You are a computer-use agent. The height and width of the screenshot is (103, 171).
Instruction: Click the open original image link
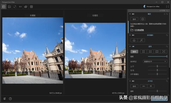point(139,30)
